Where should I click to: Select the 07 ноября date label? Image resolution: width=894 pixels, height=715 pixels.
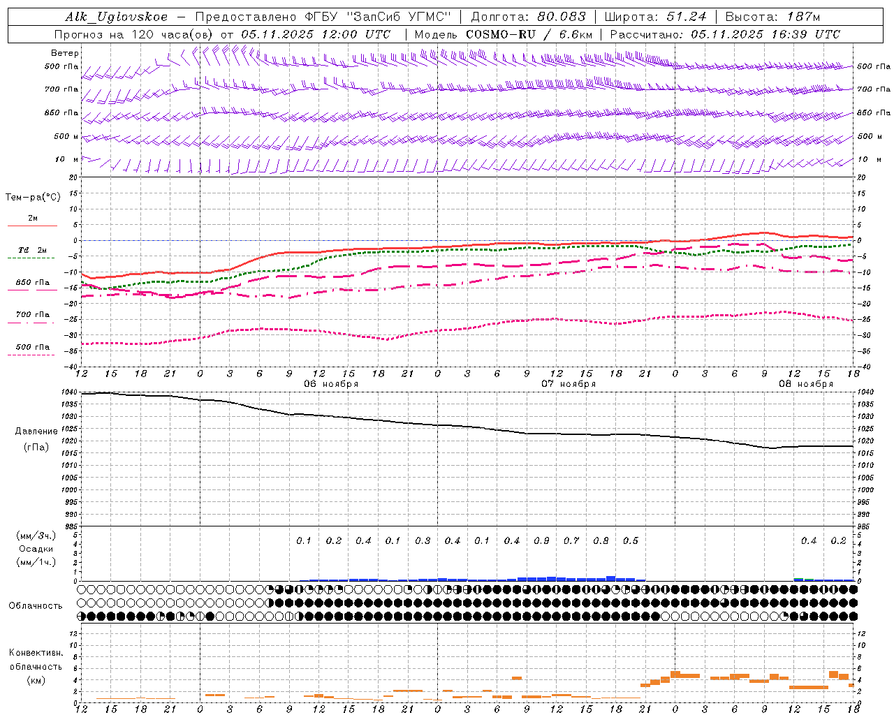tap(569, 384)
